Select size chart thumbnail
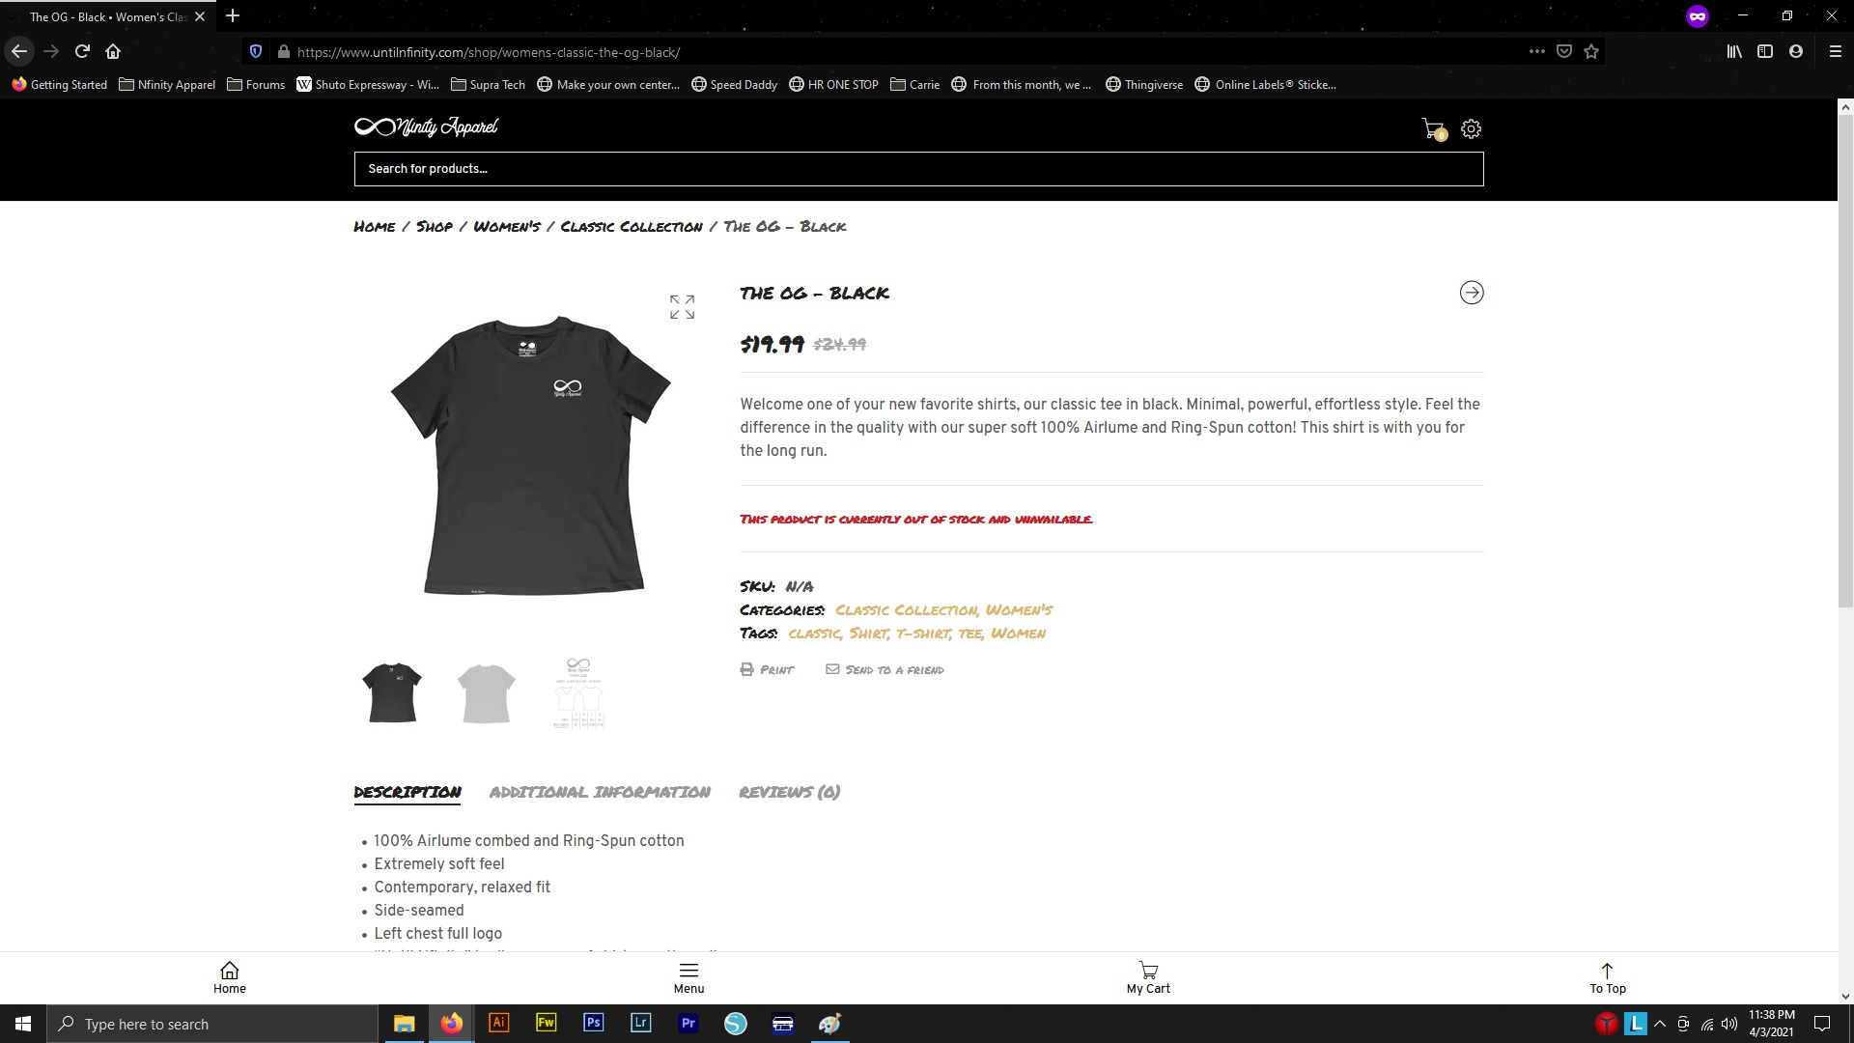The height and width of the screenshot is (1043, 1854). [x=578, y=692]
